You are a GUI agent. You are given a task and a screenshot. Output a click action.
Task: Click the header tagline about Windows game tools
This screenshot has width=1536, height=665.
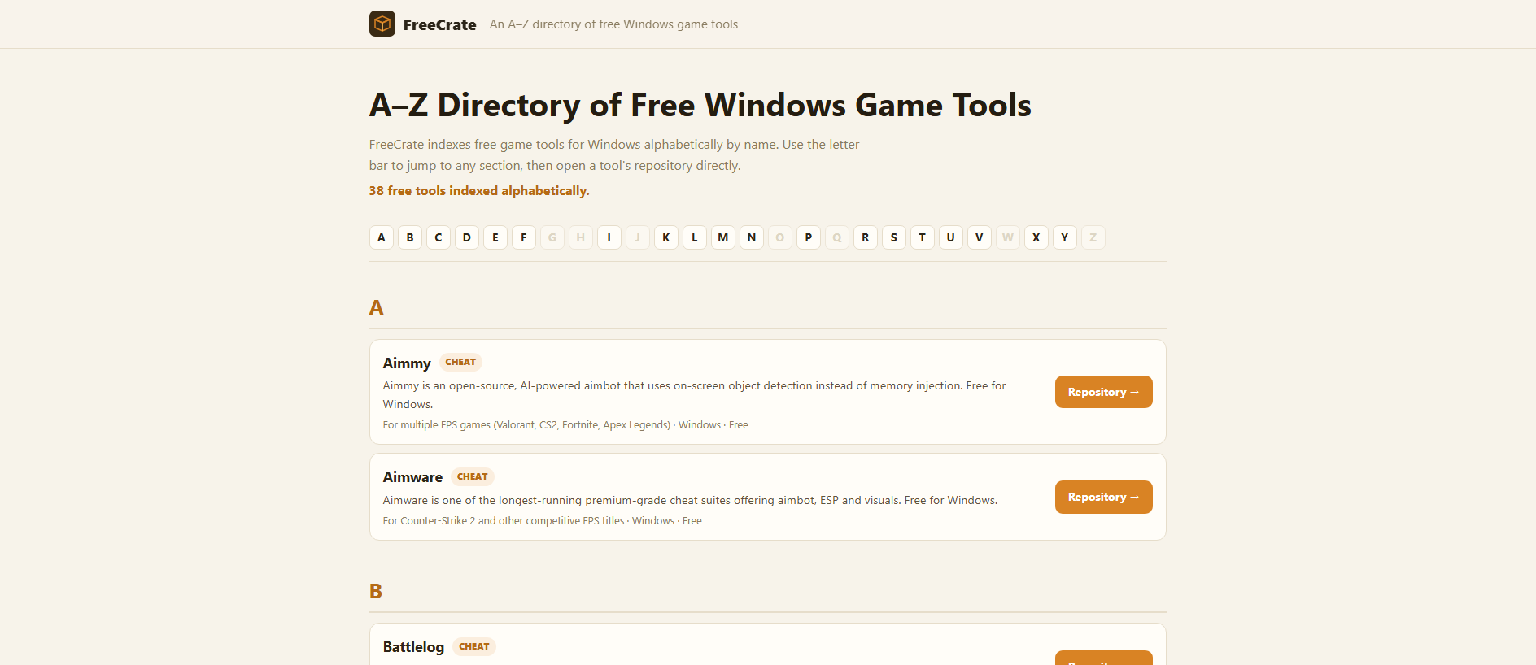[613, 24]
